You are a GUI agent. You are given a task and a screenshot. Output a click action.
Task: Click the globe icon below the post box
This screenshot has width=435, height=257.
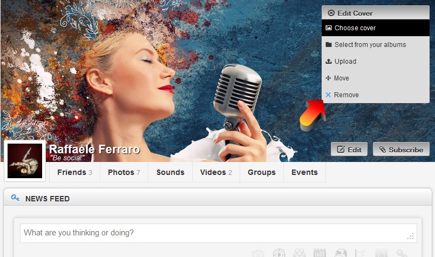tap(341, 253)
